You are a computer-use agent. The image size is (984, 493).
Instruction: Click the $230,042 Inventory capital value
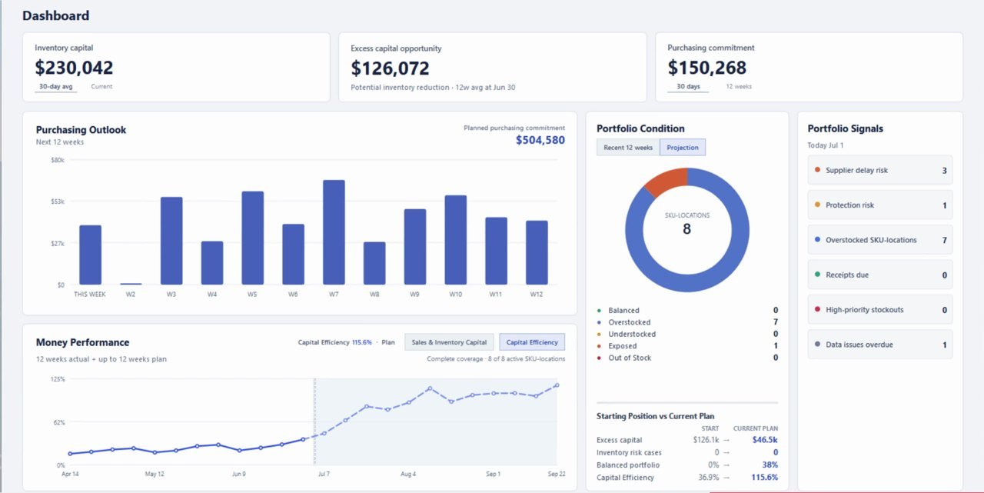74,68
